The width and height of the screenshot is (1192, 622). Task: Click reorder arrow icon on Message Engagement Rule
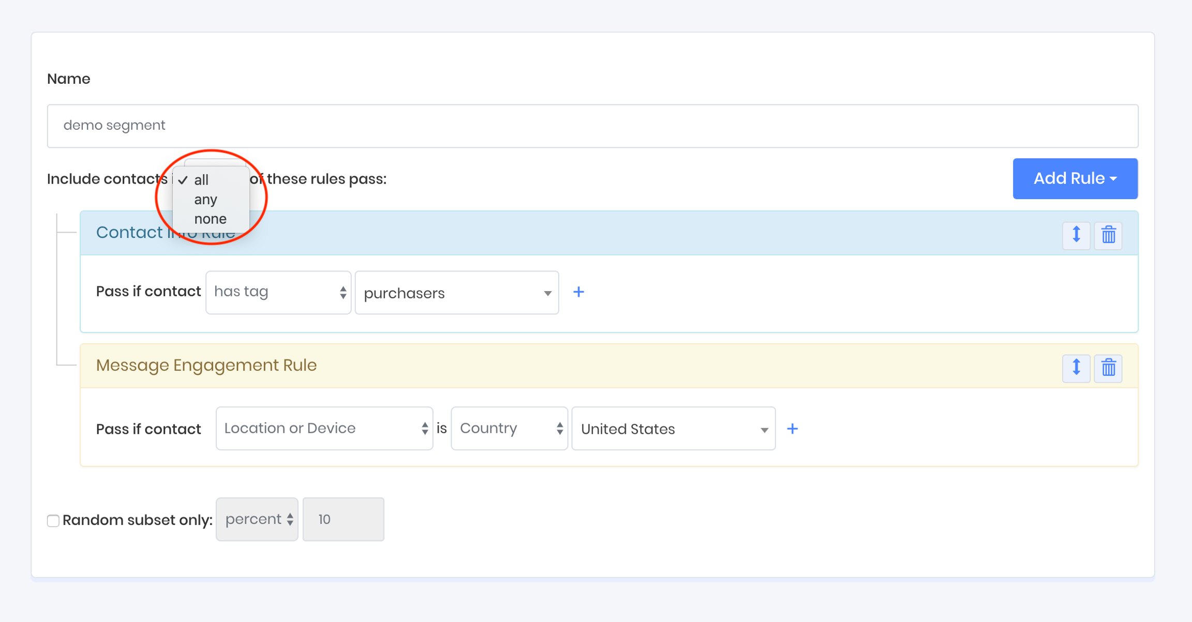click(x=1076, y=368)
